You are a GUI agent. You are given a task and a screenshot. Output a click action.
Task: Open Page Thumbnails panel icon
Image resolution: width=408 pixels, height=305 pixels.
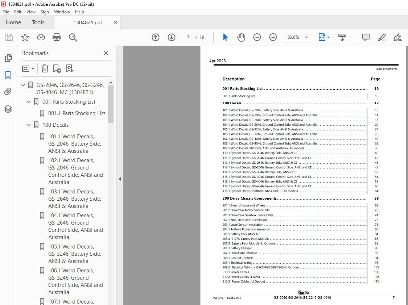coord(8,58)
